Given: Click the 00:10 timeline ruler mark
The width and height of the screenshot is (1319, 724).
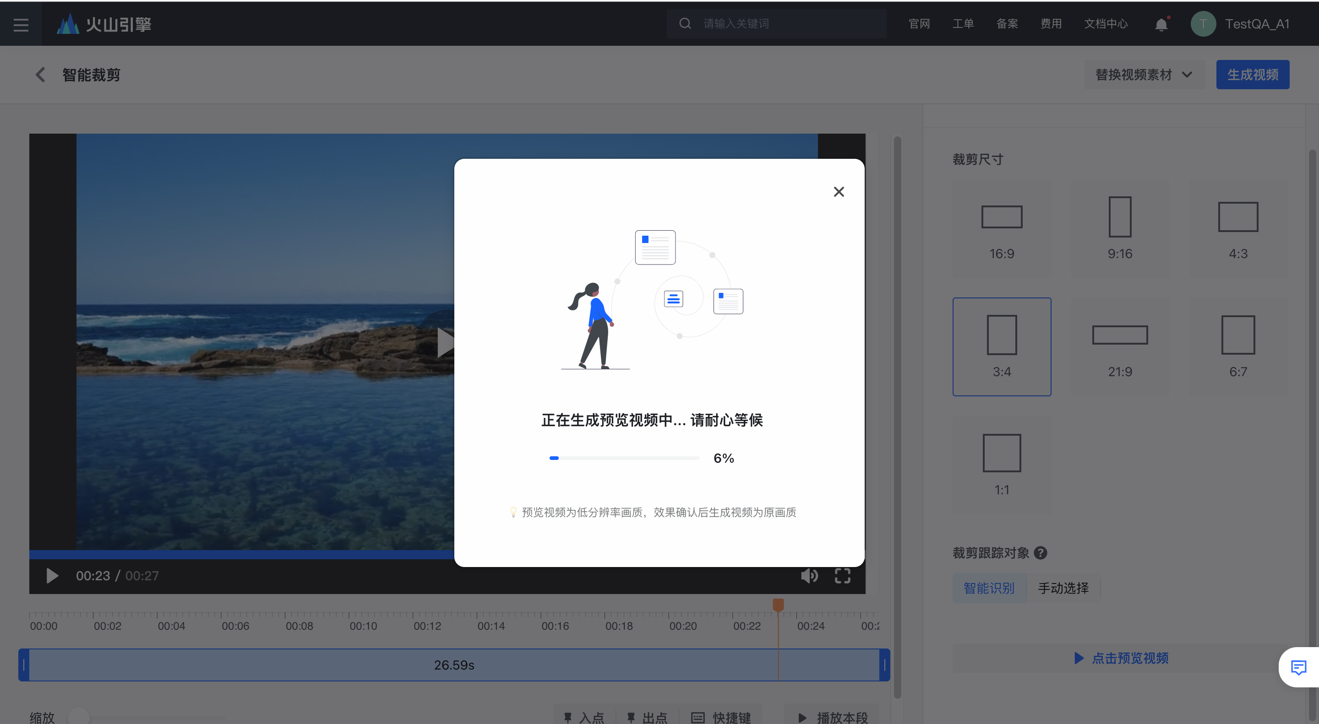Looking at the screenshot, I should [x=363, y=626].
